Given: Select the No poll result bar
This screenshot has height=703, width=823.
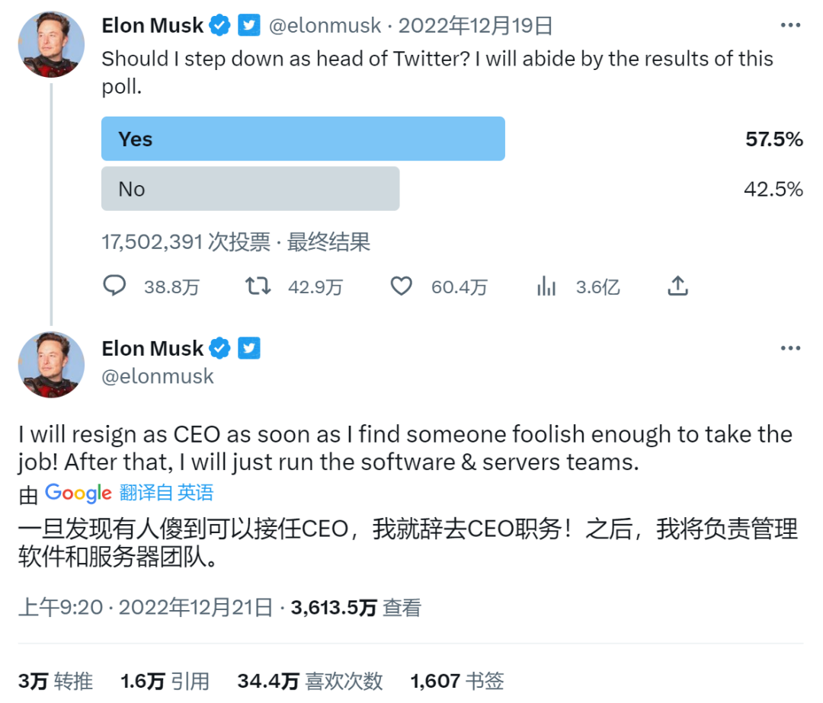Looking at the screenshot, I should tap(250, 189).
